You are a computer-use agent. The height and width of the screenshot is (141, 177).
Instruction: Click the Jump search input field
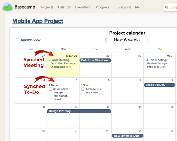click(x=170, y=7)
